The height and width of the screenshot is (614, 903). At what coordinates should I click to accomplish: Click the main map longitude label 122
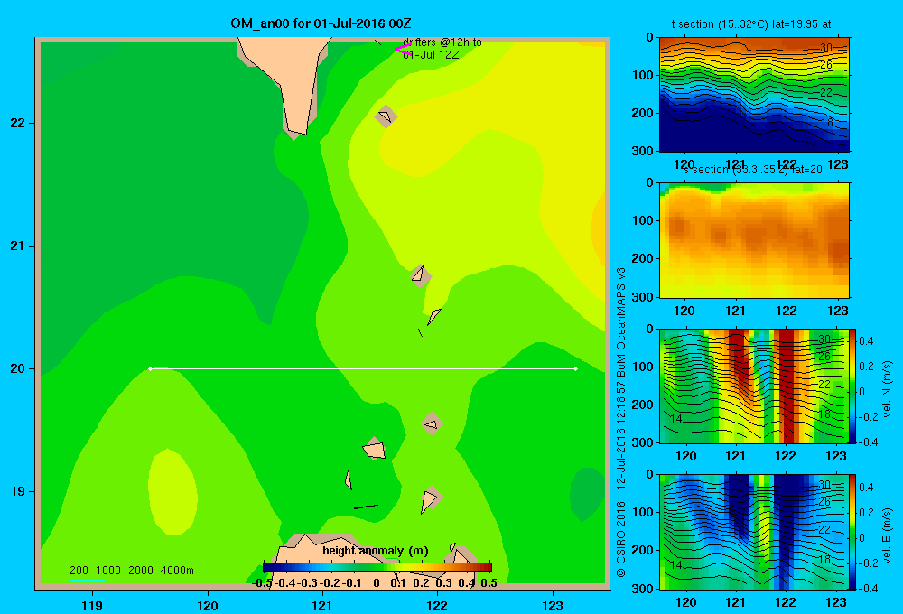point(438,605)
